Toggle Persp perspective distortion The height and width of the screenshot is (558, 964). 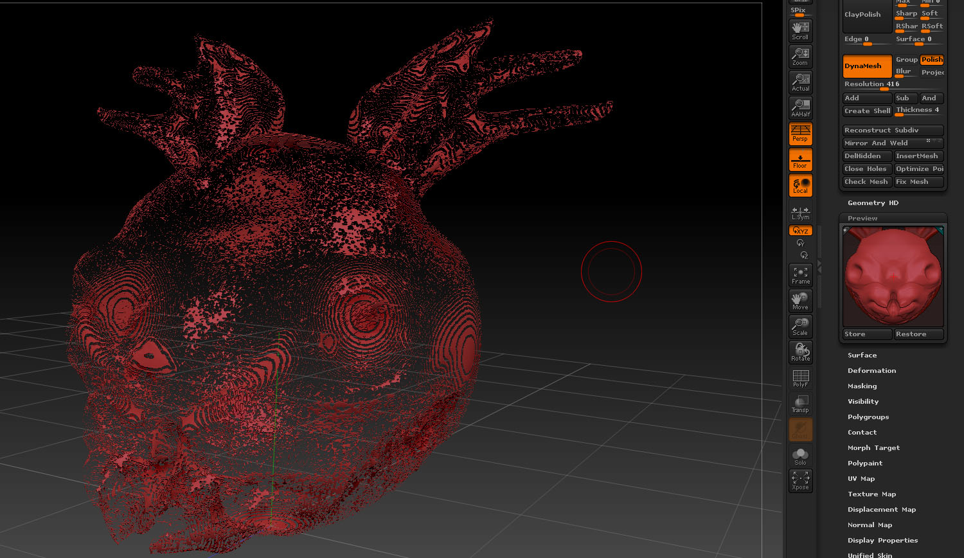click(801, 134)
